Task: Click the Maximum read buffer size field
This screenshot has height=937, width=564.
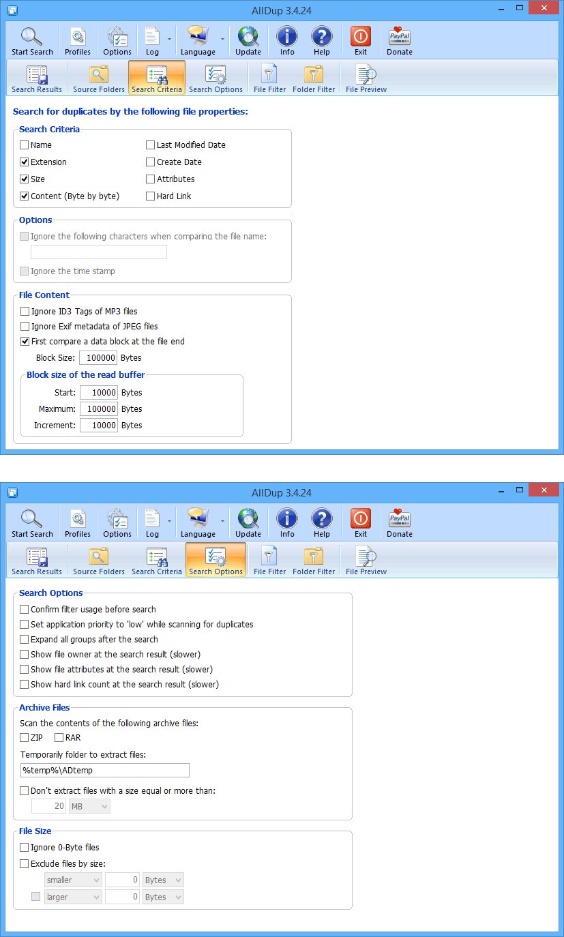Action: click(x=99, y=409)
